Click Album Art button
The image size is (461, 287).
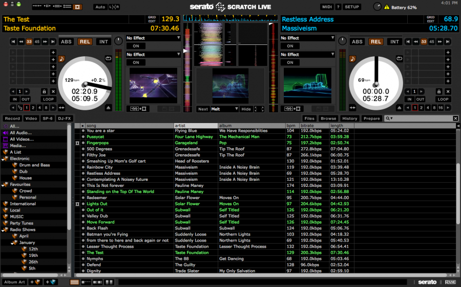[14, 282]
